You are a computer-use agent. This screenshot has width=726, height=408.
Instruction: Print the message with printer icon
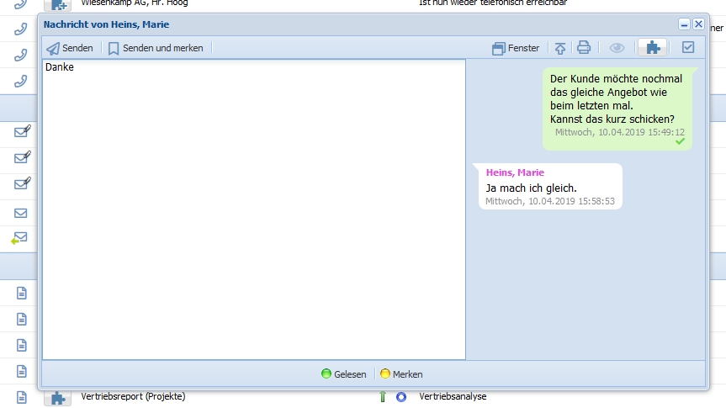pos(584,48)
